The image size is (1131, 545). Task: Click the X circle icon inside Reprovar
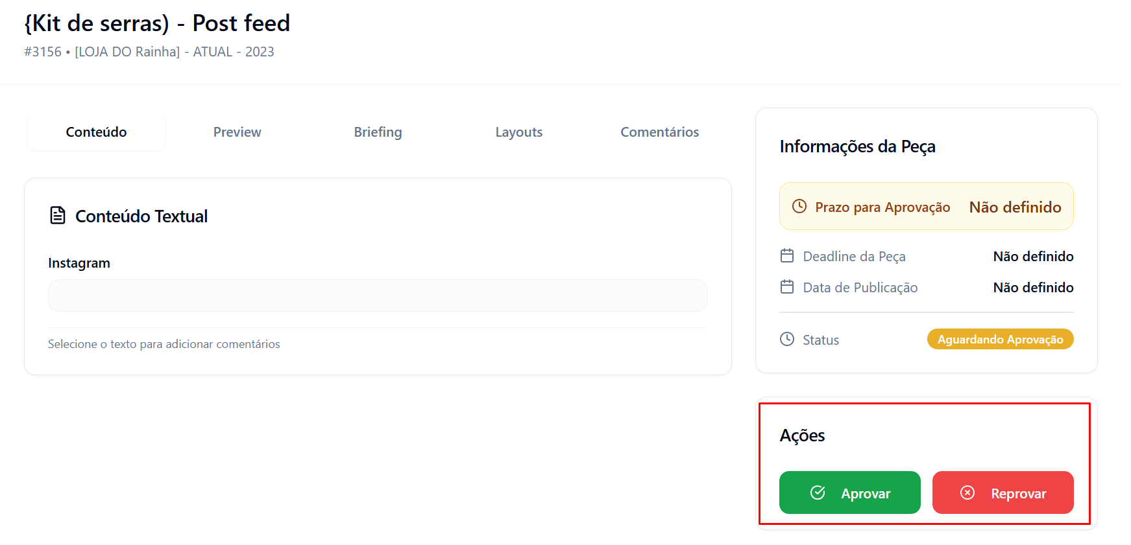967,493
